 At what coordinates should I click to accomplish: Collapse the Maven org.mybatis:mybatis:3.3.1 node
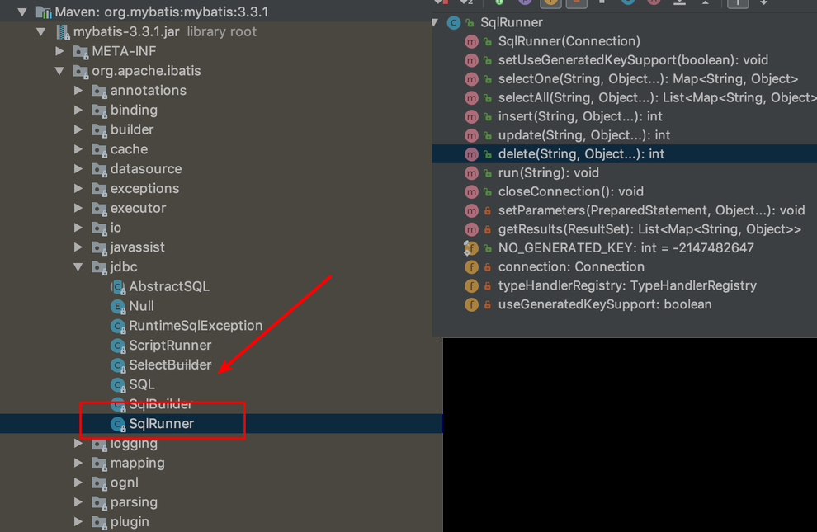tap(22, 12)
